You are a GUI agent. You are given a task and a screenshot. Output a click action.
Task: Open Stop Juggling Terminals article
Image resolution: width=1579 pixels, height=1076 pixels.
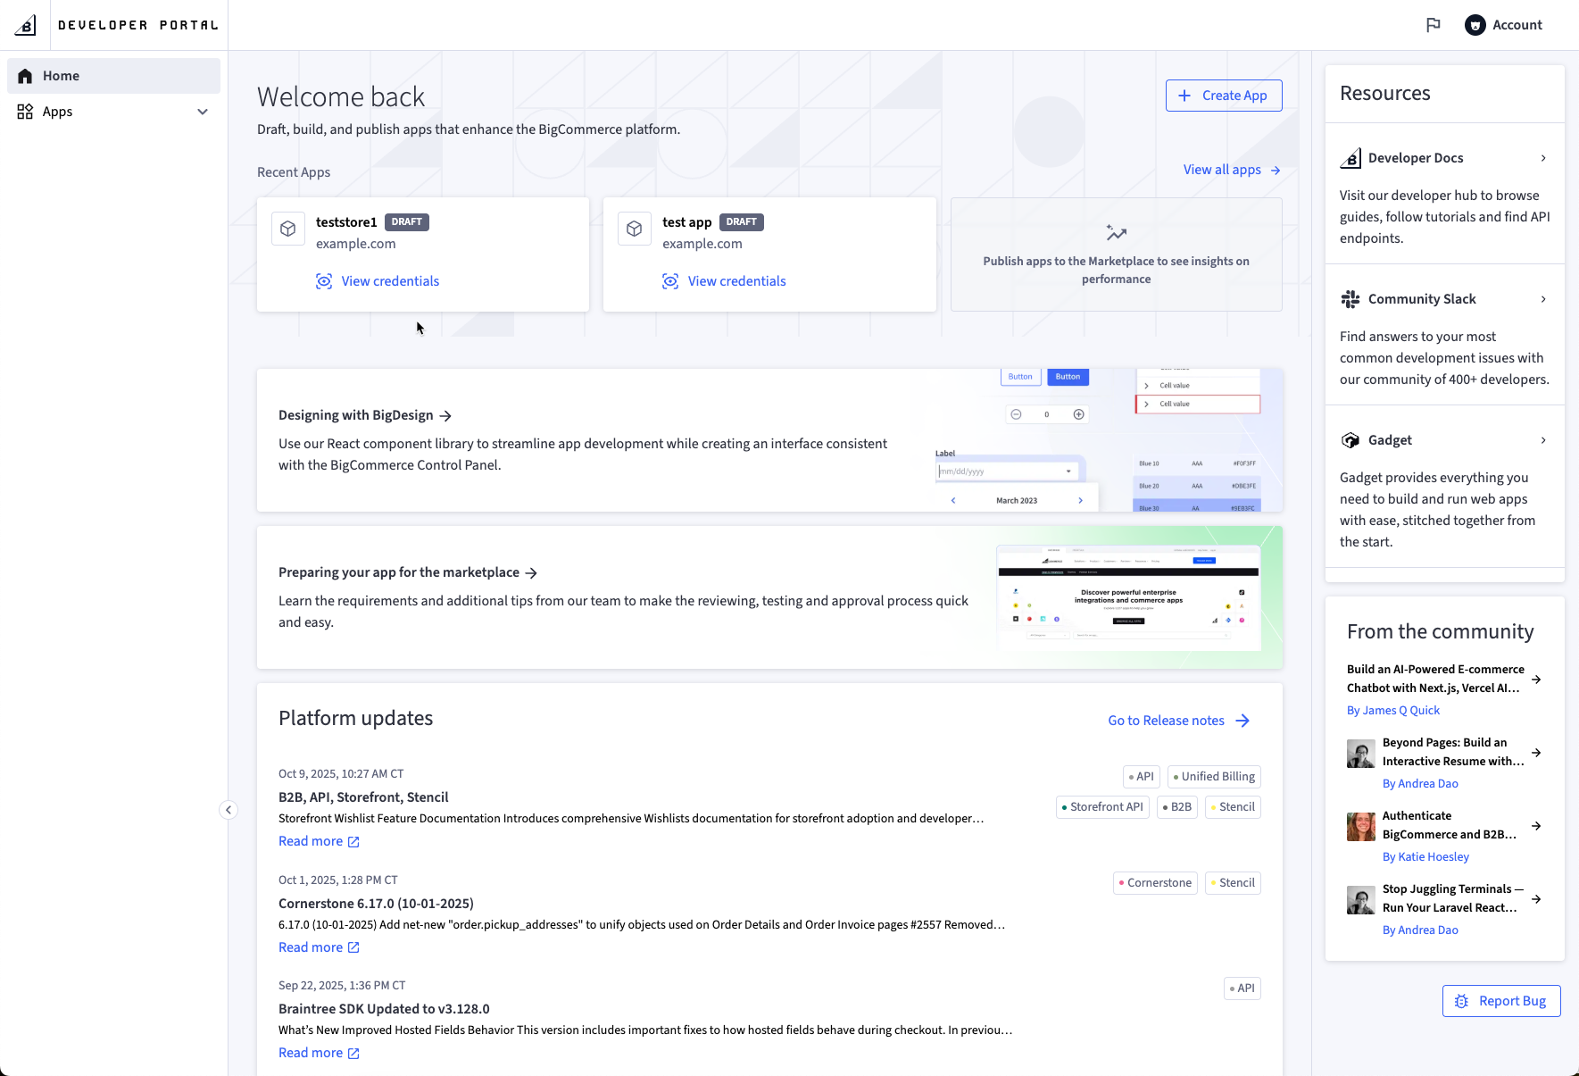coord(1452,898)
